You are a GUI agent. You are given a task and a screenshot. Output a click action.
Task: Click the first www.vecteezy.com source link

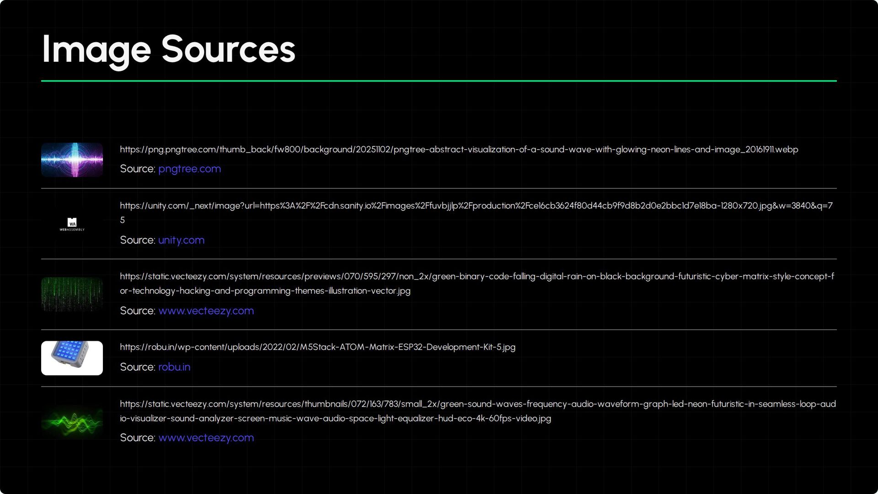[x=206, y=311]
